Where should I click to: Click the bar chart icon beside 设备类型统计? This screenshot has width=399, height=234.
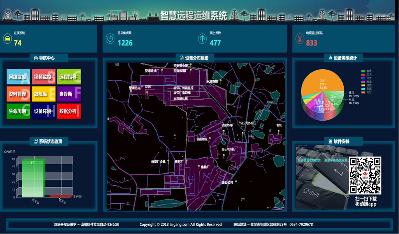(330, 58)
